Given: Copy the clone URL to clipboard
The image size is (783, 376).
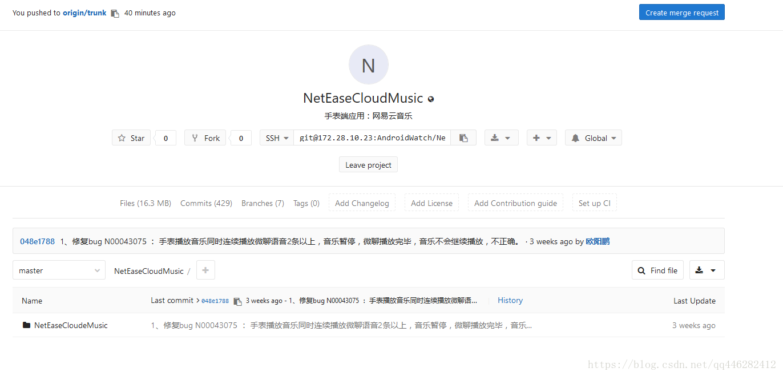Looking at the screenshot, I should pos(463,138).
